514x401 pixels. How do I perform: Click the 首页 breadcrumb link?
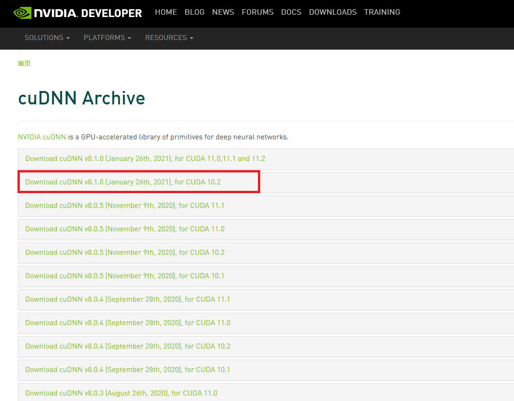pyautogui.click(x=24, y=63)
